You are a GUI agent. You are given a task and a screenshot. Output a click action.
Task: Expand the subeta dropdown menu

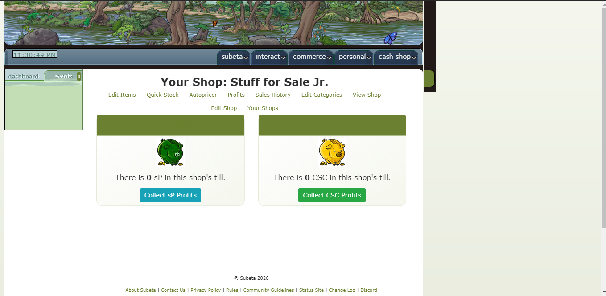coord(234,57)
